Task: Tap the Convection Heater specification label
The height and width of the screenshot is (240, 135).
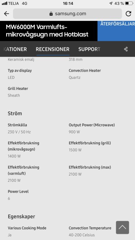Action: click(x=85, y=71)
